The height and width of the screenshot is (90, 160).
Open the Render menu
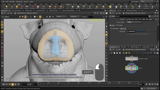tap(12, 2)
